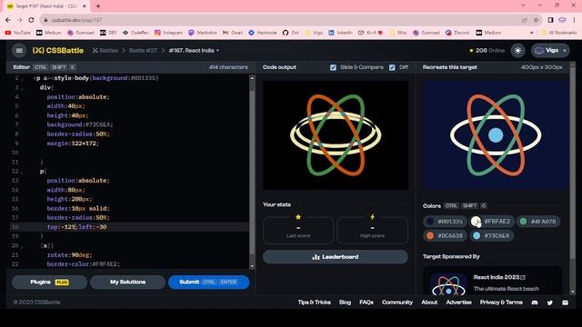The height and width of the screenshot is (327, 582).
Task: Submit the solution
Action: (208, 282)
